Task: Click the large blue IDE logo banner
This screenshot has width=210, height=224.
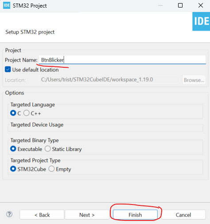Action: [x=201, y=21]
